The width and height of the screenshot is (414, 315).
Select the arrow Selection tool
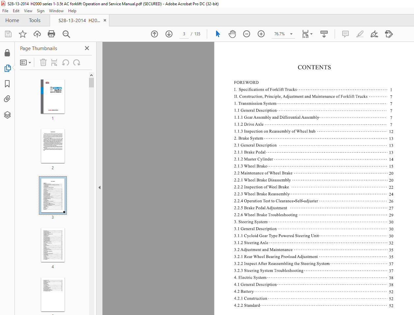(x=218, y=34)
